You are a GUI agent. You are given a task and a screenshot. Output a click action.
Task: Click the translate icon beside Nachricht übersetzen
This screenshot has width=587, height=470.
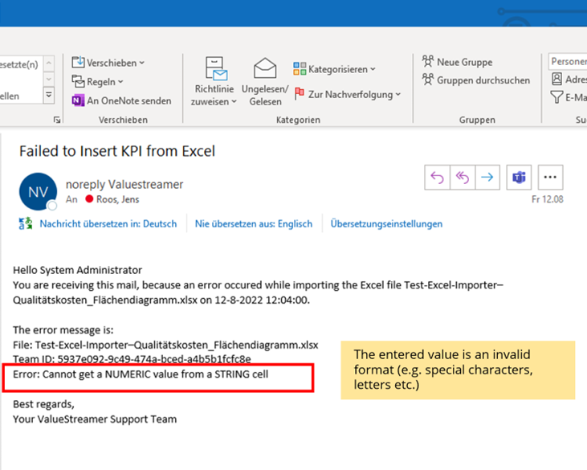click(x=26, y=224)
